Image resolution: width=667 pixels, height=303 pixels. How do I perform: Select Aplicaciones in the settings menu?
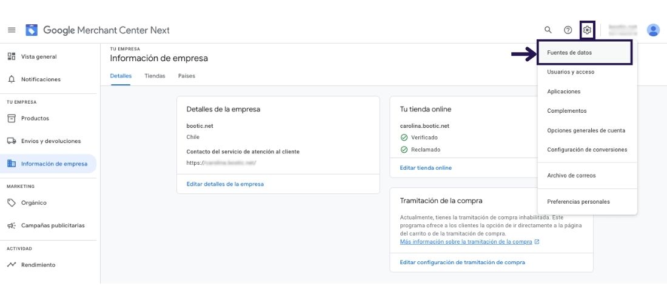pos(588,92)
